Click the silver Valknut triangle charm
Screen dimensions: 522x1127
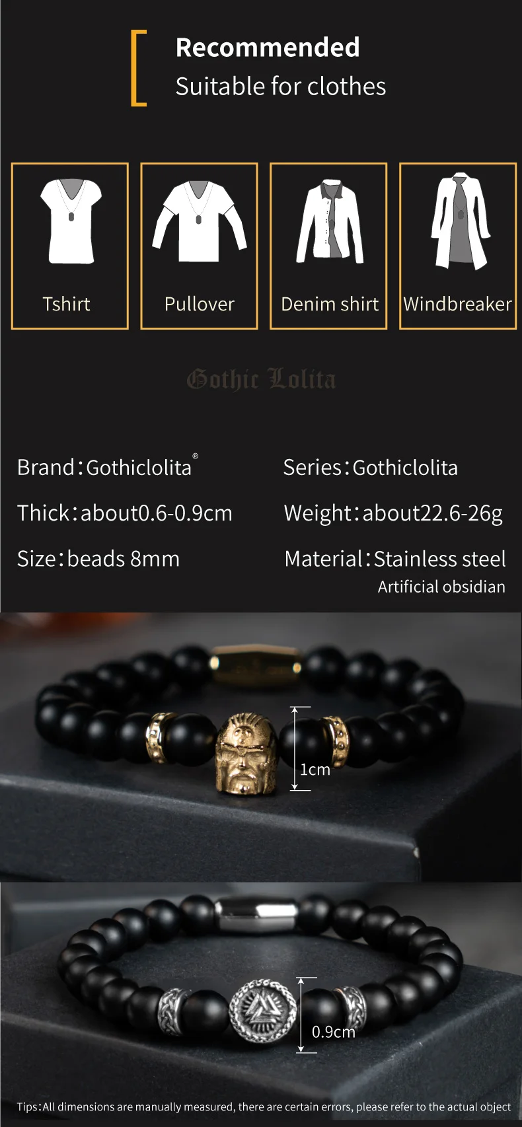click(262, 1011)
